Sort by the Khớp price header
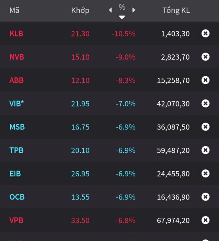Image resolution: width=219 pixels, height=241 pixels. pos(80,11)
